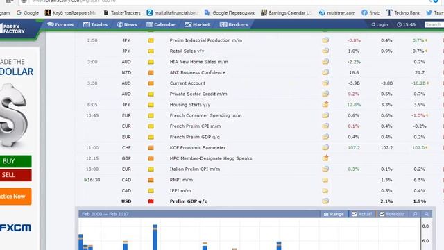Click the 2.1% forecast for Prelim GDP
Screen dimensions: 444x250
pos(386,201)
